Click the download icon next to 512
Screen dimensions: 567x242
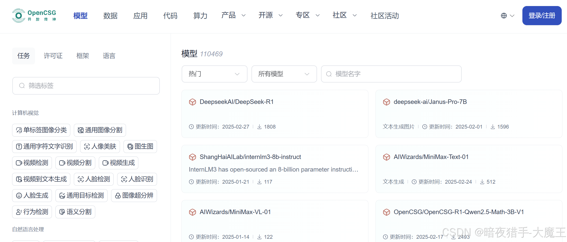pos(482,182)
